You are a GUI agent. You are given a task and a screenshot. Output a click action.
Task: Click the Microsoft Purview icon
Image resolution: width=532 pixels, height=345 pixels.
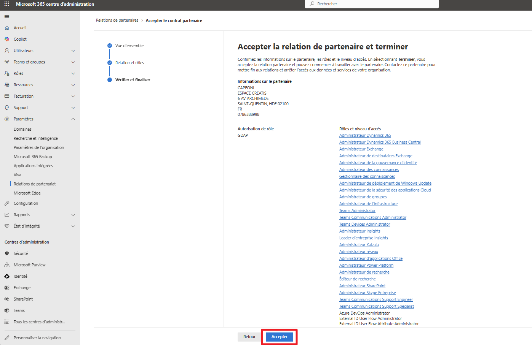tap(7, 265)
